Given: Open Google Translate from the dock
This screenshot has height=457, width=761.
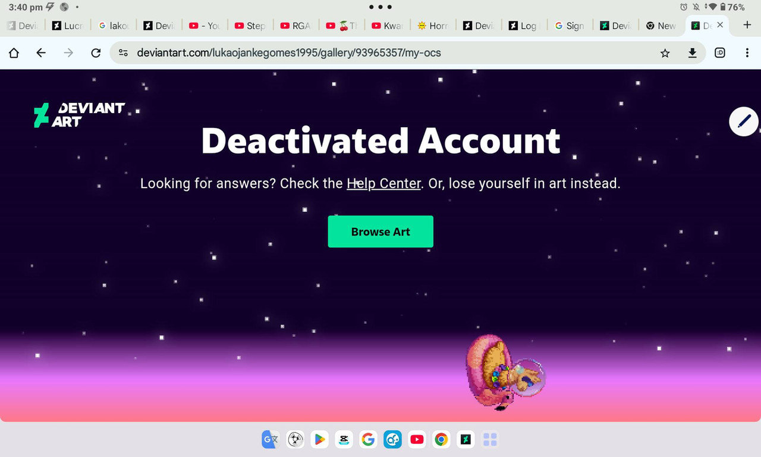Looking at the screenshot, I should [x=271, y=440].
